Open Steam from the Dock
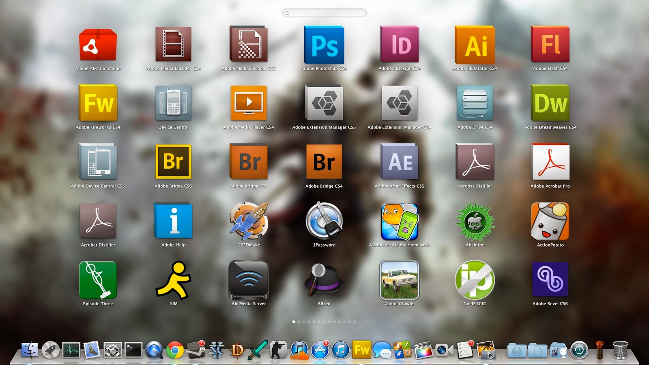The width and height of the screenshot is (649, 365). click(x=196, y=350)
